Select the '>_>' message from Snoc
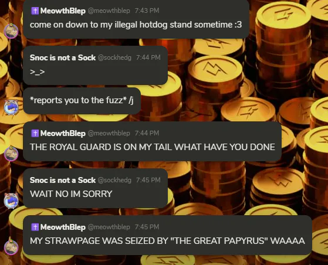This screenshot has height=265, width=328. tap(37, 72)
